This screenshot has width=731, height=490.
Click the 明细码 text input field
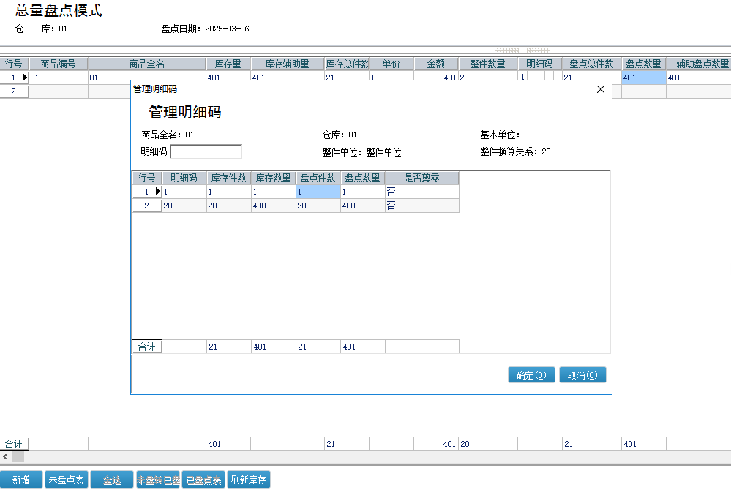click(206, 151)
